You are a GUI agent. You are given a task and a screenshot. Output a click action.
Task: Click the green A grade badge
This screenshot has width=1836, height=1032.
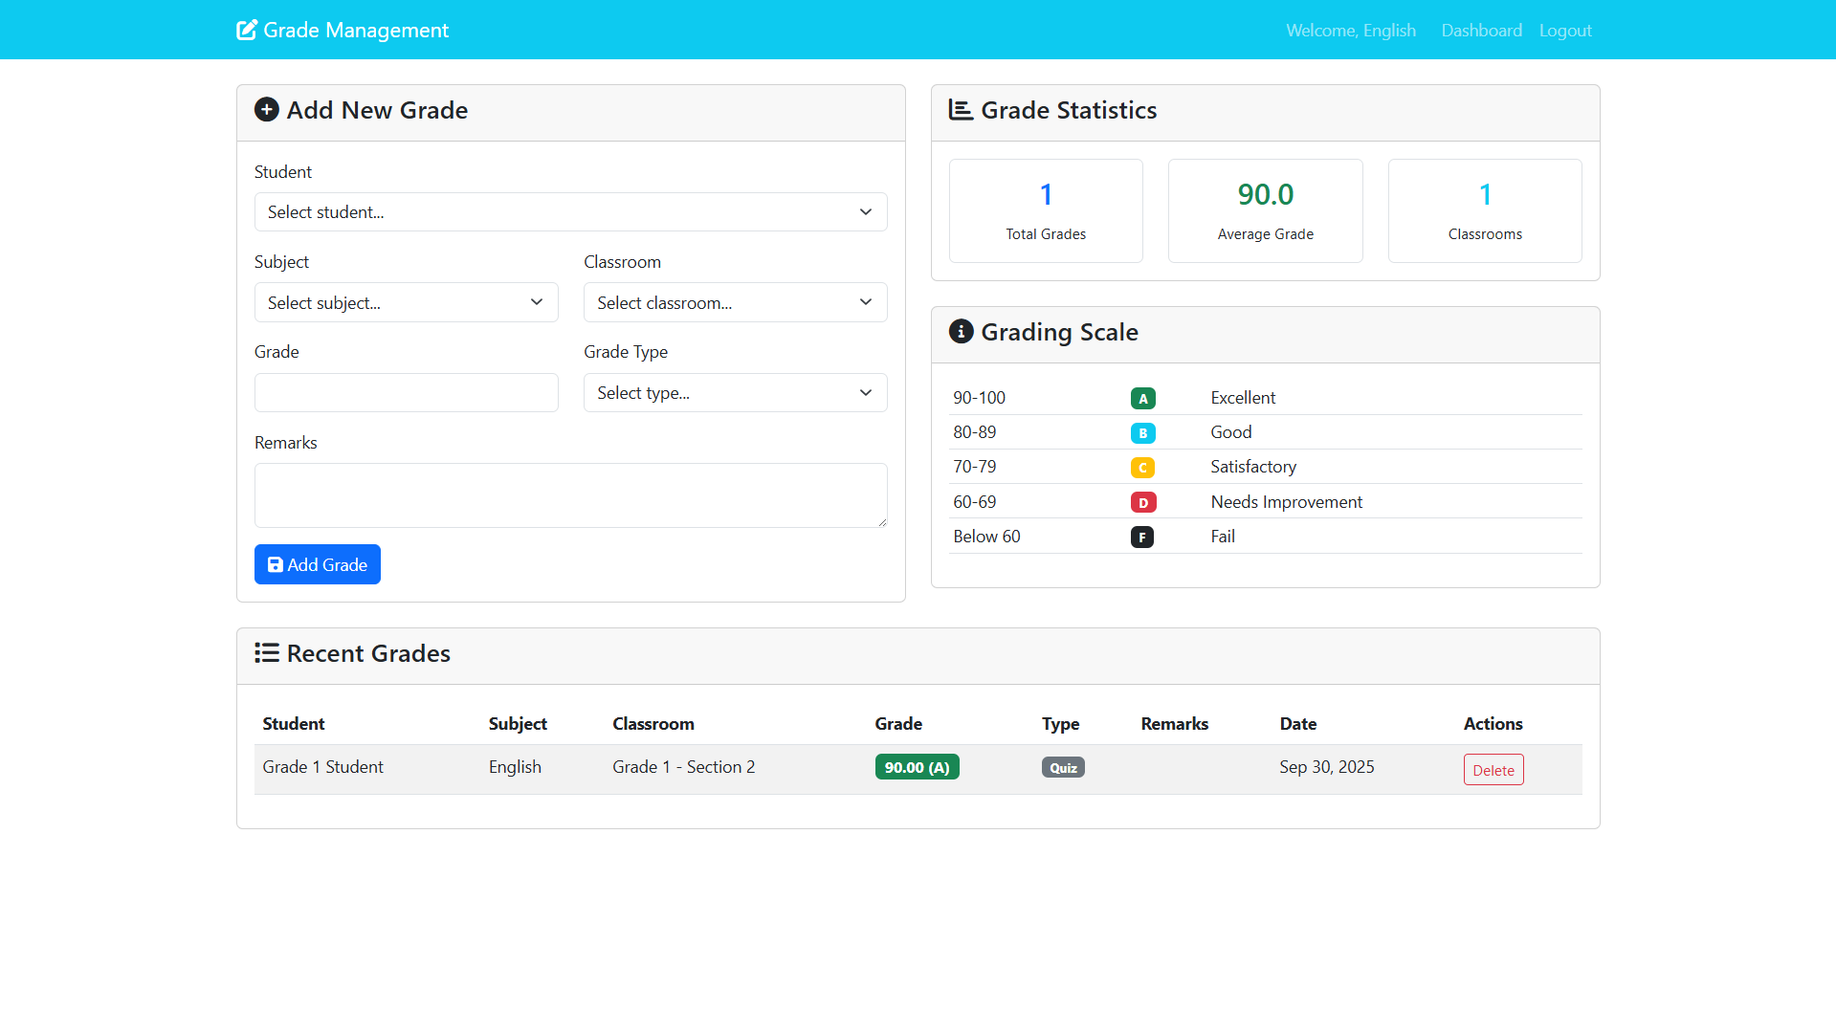[1142, 399]
